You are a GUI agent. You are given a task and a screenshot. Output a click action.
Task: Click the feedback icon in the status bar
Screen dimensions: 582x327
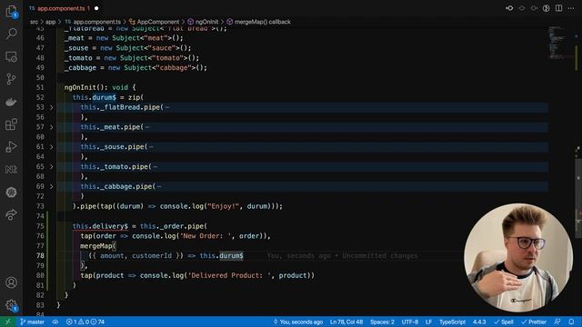(x=557, y=322)
